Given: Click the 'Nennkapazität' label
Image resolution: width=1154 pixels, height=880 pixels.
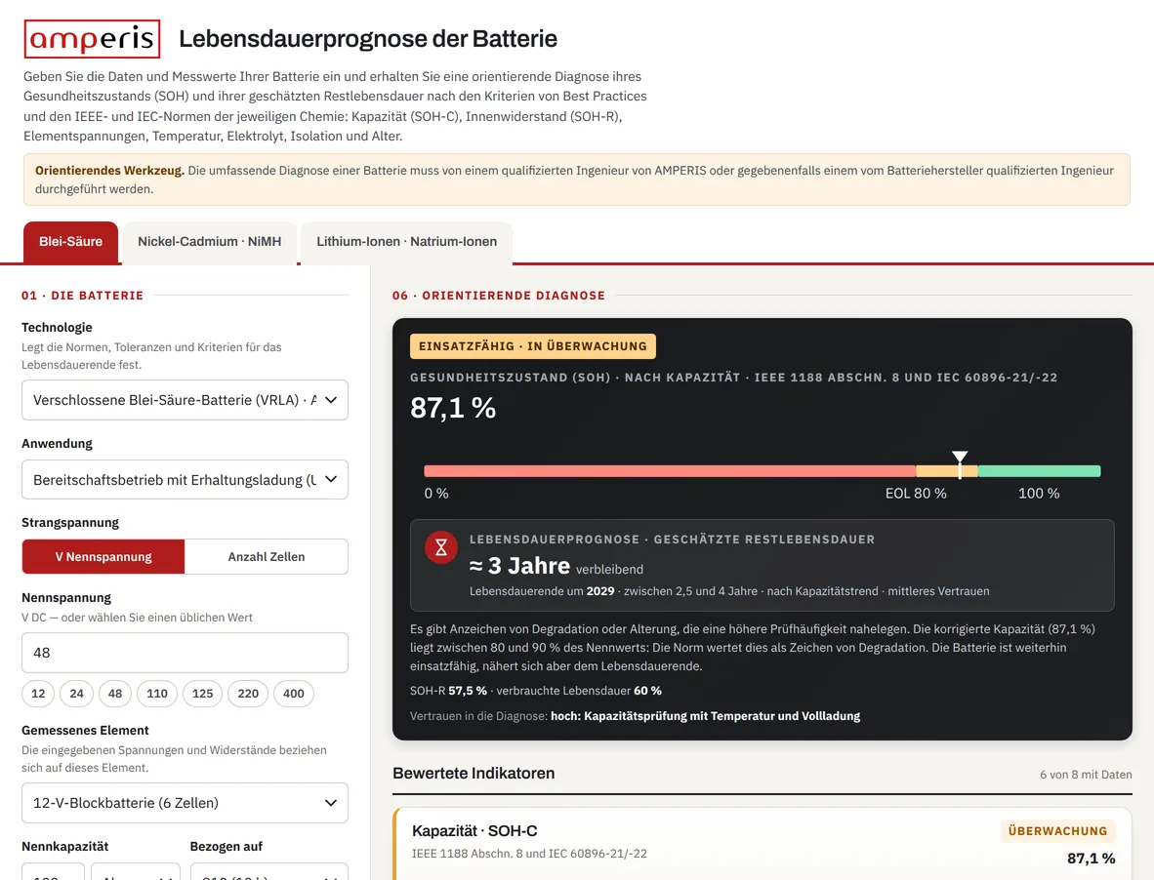Looking at the screenshot, I should pos(64,846).
